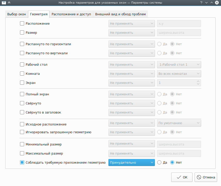The image size is (221, 186).
Task: Open the "Расположение и доступ" tab
Action: point(71,14)
